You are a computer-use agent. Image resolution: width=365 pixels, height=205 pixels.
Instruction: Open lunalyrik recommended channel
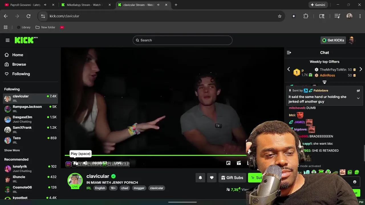click(31, 169)
